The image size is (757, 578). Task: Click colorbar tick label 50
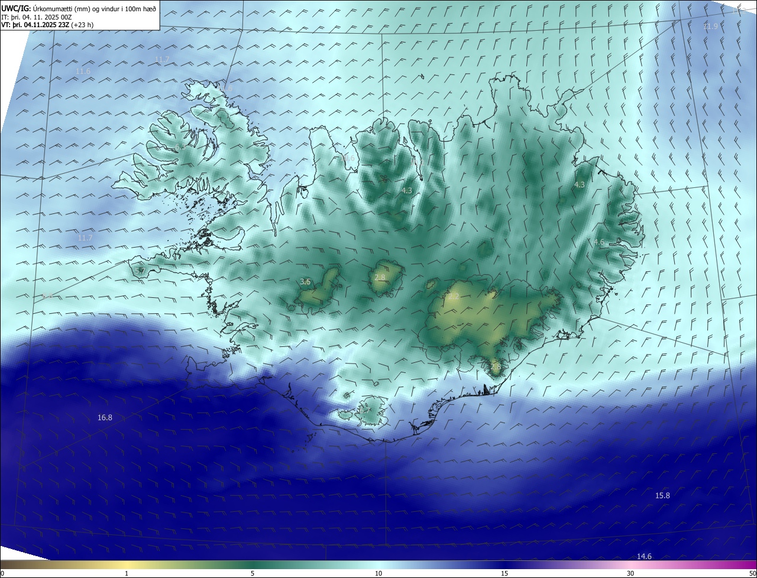click(x=752, y=573)
